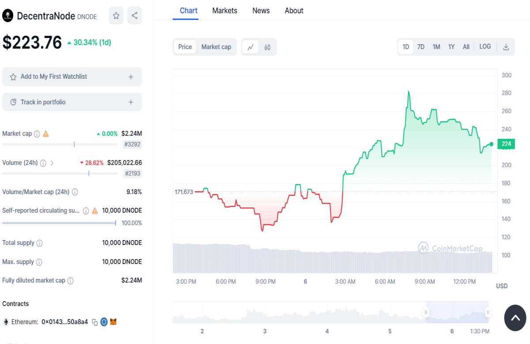Switch to the candlestick chart icon
Viewport: 530px width, 344px height.
267,47
